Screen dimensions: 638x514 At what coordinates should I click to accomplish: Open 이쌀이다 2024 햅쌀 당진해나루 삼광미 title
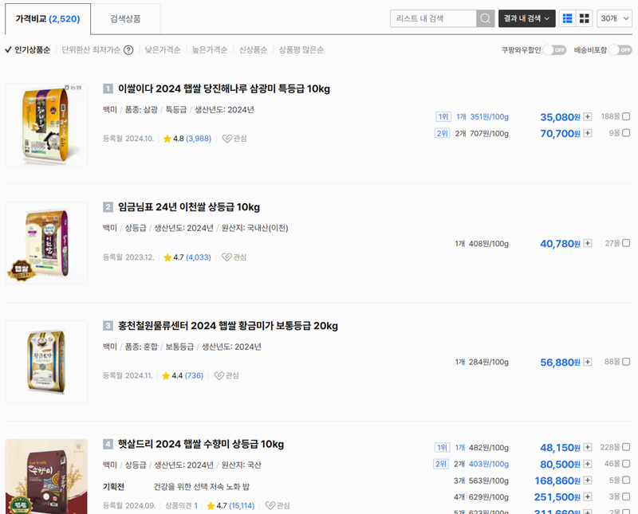pos(224,88)
